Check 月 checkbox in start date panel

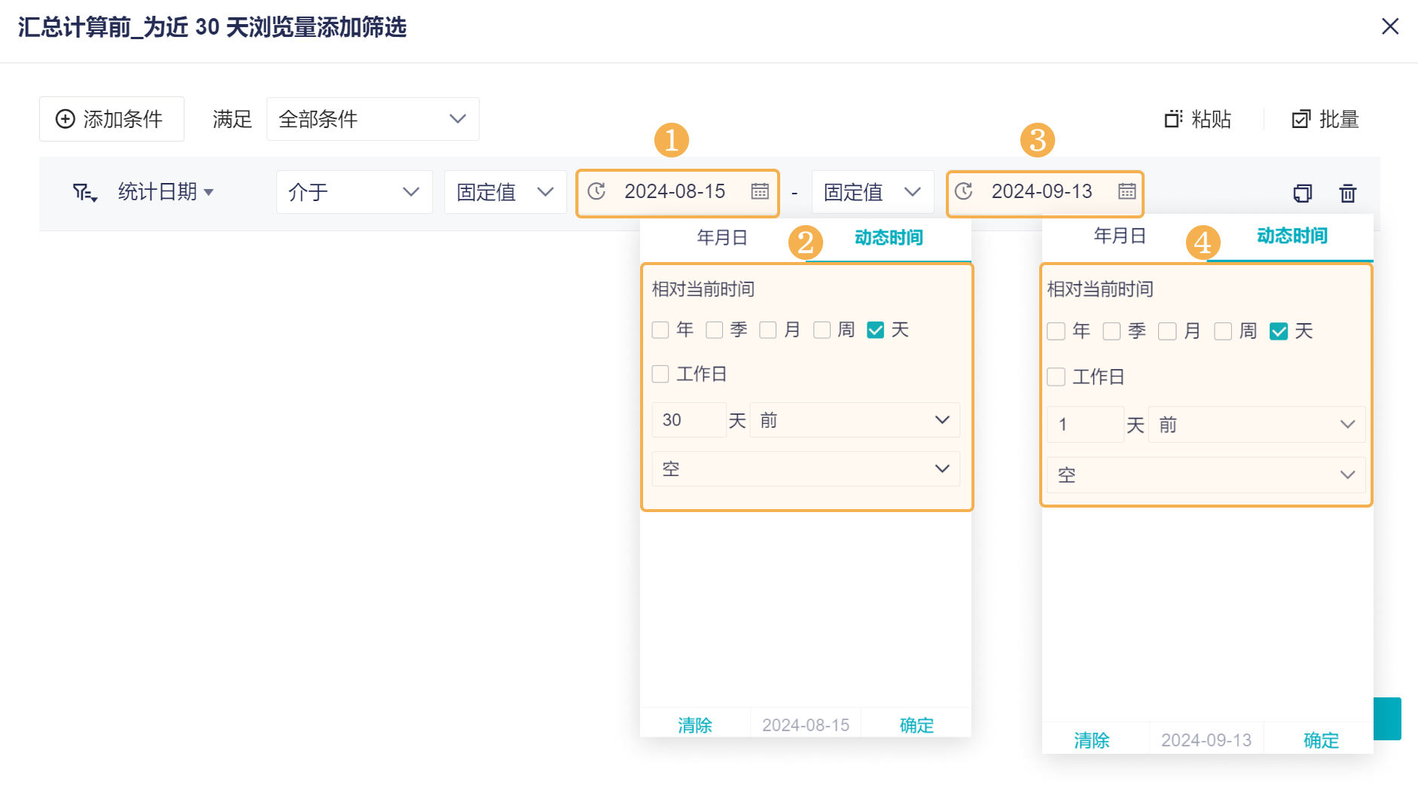point(768,330)
